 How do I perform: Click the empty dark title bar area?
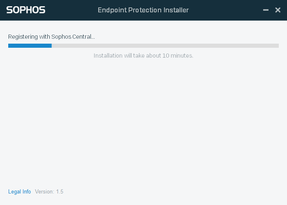click(x=226, y=10)
